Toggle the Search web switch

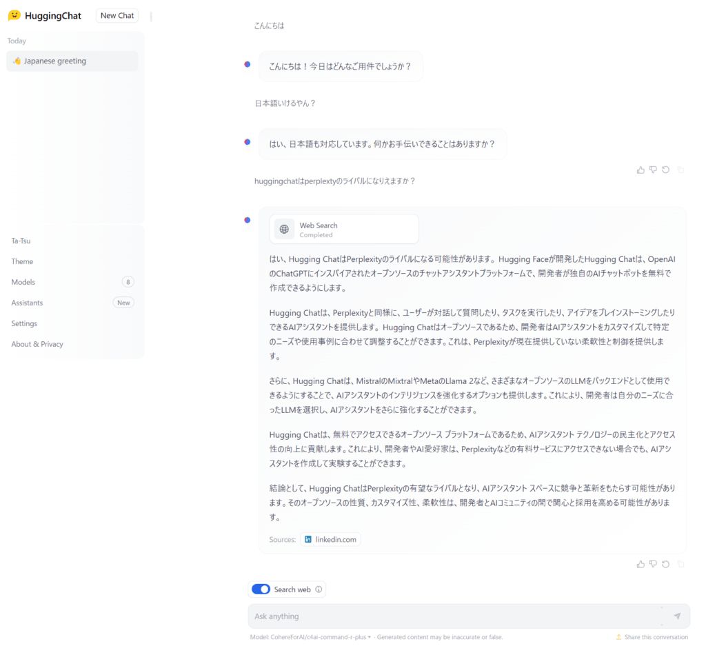(261, 589)
